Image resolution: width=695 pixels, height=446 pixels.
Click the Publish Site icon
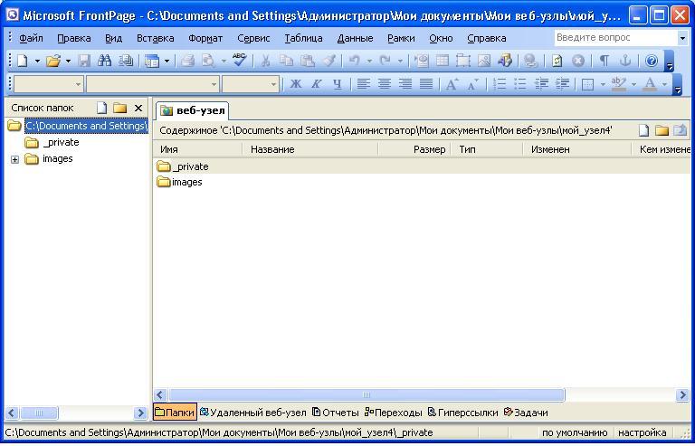pos(126,61)
